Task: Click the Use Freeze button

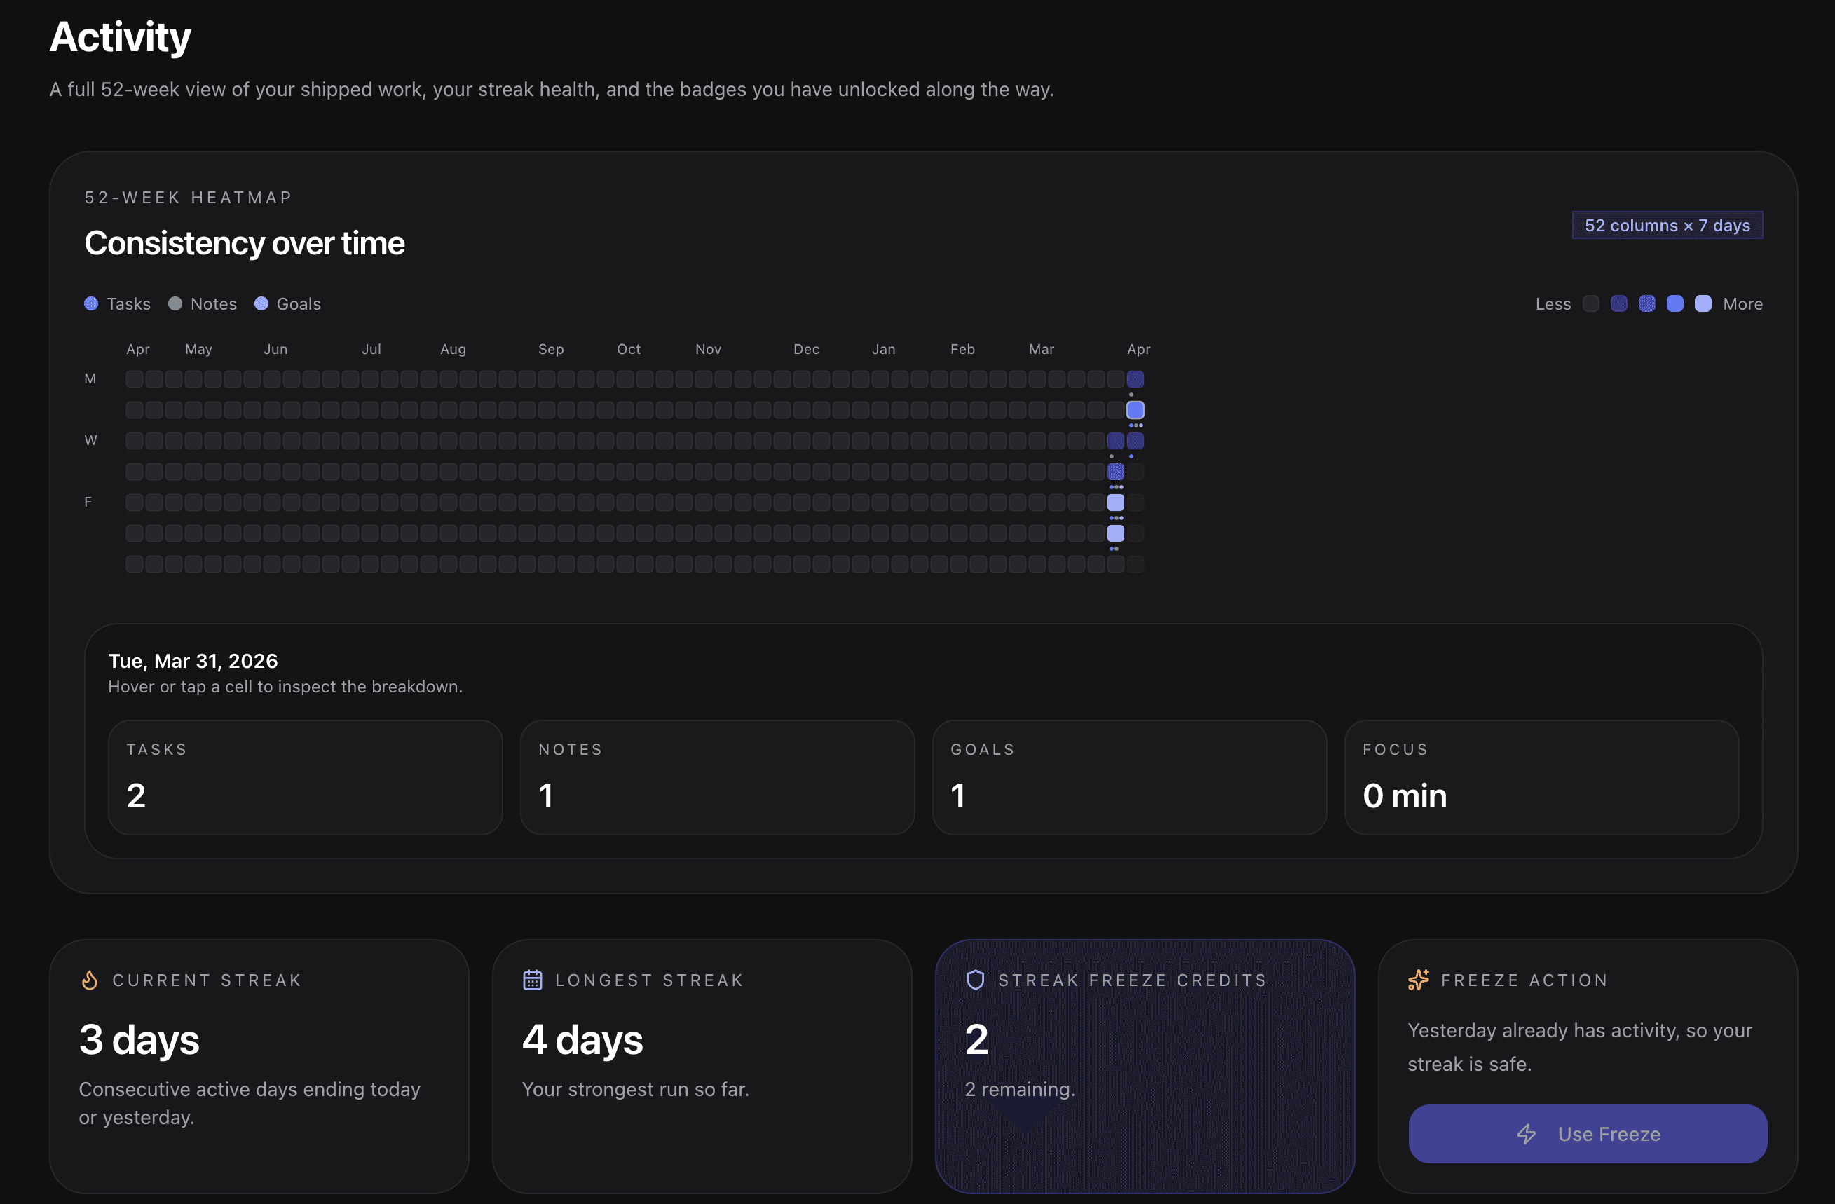Action: pos(1587,1134)
